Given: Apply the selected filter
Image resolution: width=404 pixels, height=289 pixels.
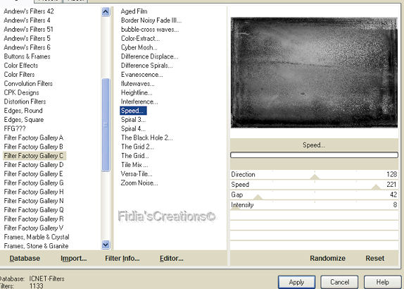Looking at the screenshot, I should pos(296,282).
